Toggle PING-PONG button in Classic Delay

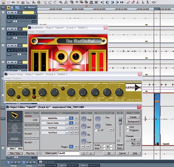63,89
